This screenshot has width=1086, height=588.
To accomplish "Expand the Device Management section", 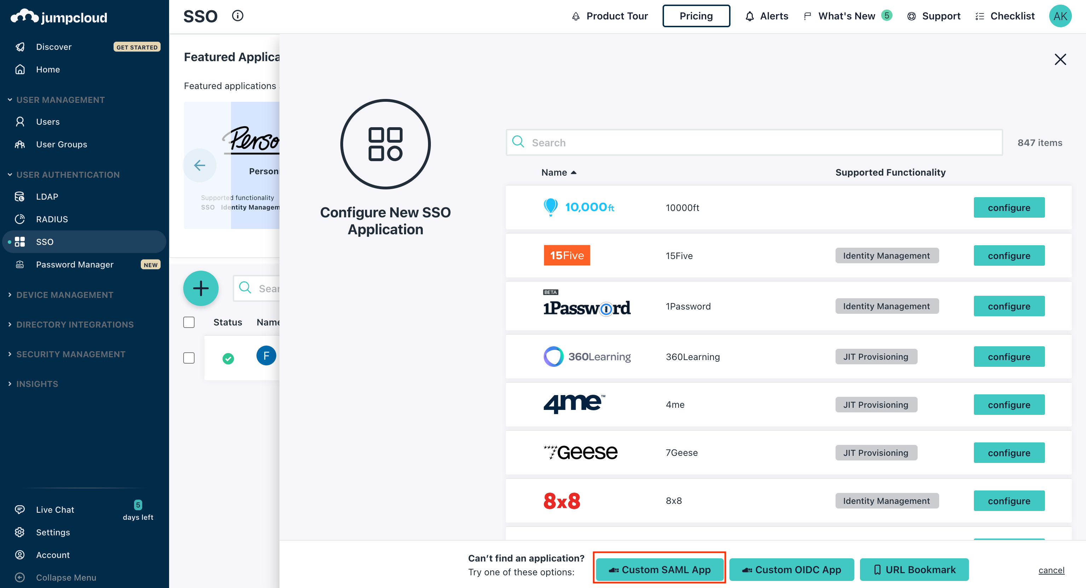I will [64, 295].
